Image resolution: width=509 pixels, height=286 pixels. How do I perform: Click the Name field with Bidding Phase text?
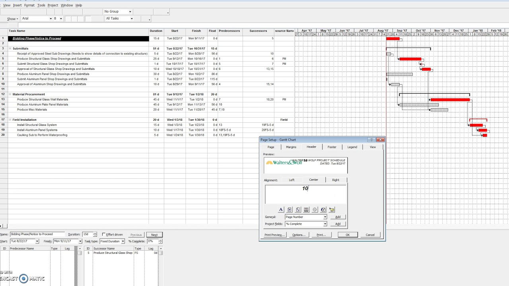(x=37, y=234)
